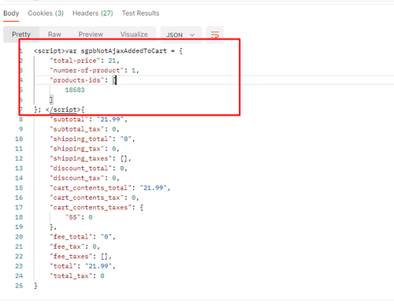Screen dimensions: 394x307
Task: Switch to the Body tab
Action: 11,13
